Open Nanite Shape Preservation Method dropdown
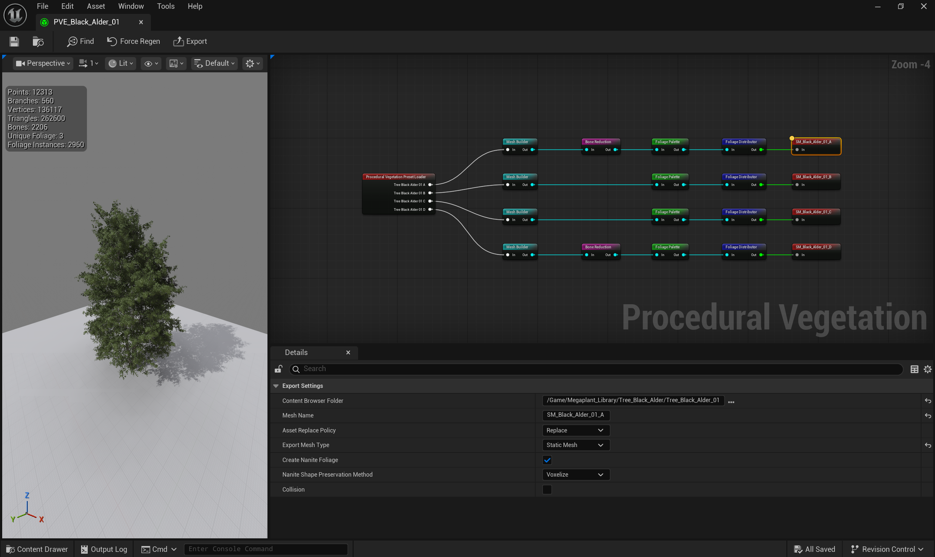935x557 pixels. pos(575,474)
